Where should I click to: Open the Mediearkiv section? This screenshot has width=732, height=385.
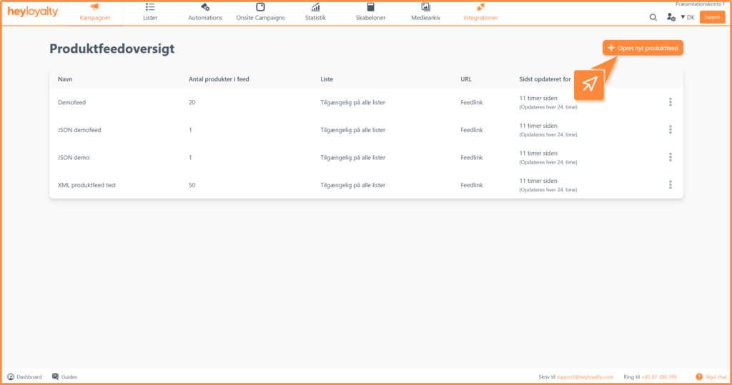pyautogui.click(x=425, y=11)
